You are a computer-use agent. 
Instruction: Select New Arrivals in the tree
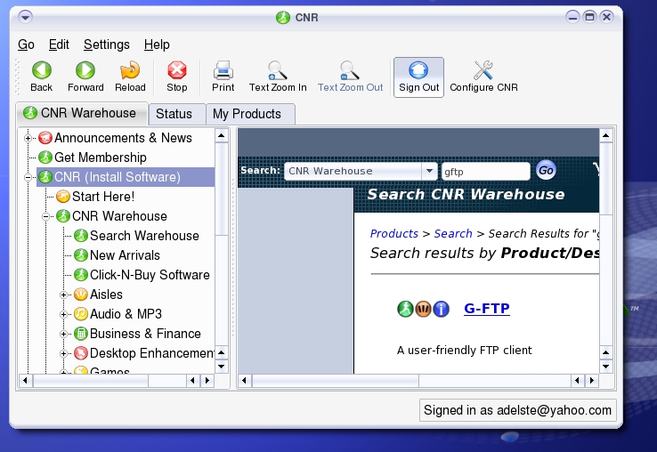[125, 255]
